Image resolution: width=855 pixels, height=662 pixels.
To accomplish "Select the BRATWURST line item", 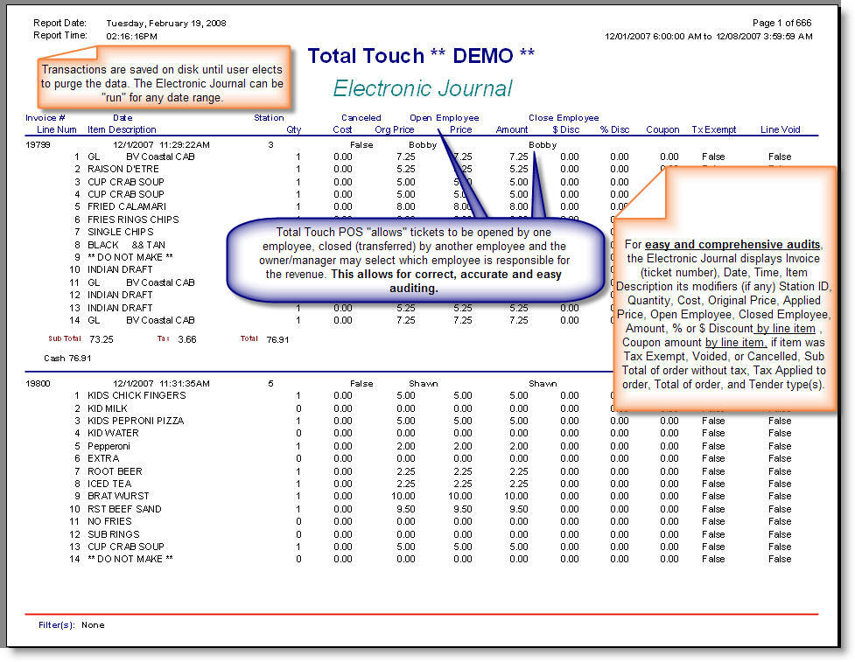I will pos(116,497).
